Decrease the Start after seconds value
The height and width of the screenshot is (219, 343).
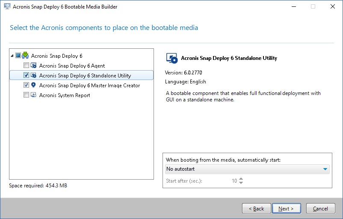pyautogui.click(x=241, y=183)
